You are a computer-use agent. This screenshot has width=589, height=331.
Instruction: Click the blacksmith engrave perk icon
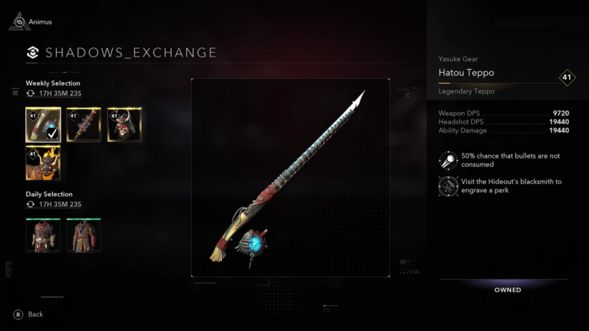coord(448,186)
